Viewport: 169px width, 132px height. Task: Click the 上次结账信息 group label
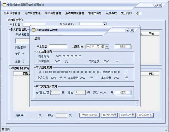(44, 51)
